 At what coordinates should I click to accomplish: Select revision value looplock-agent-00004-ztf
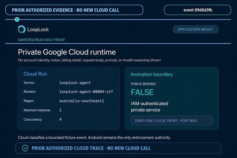[x=86, y=92]
